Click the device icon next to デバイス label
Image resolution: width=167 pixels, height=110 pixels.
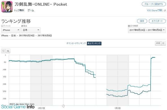point(2,26)
